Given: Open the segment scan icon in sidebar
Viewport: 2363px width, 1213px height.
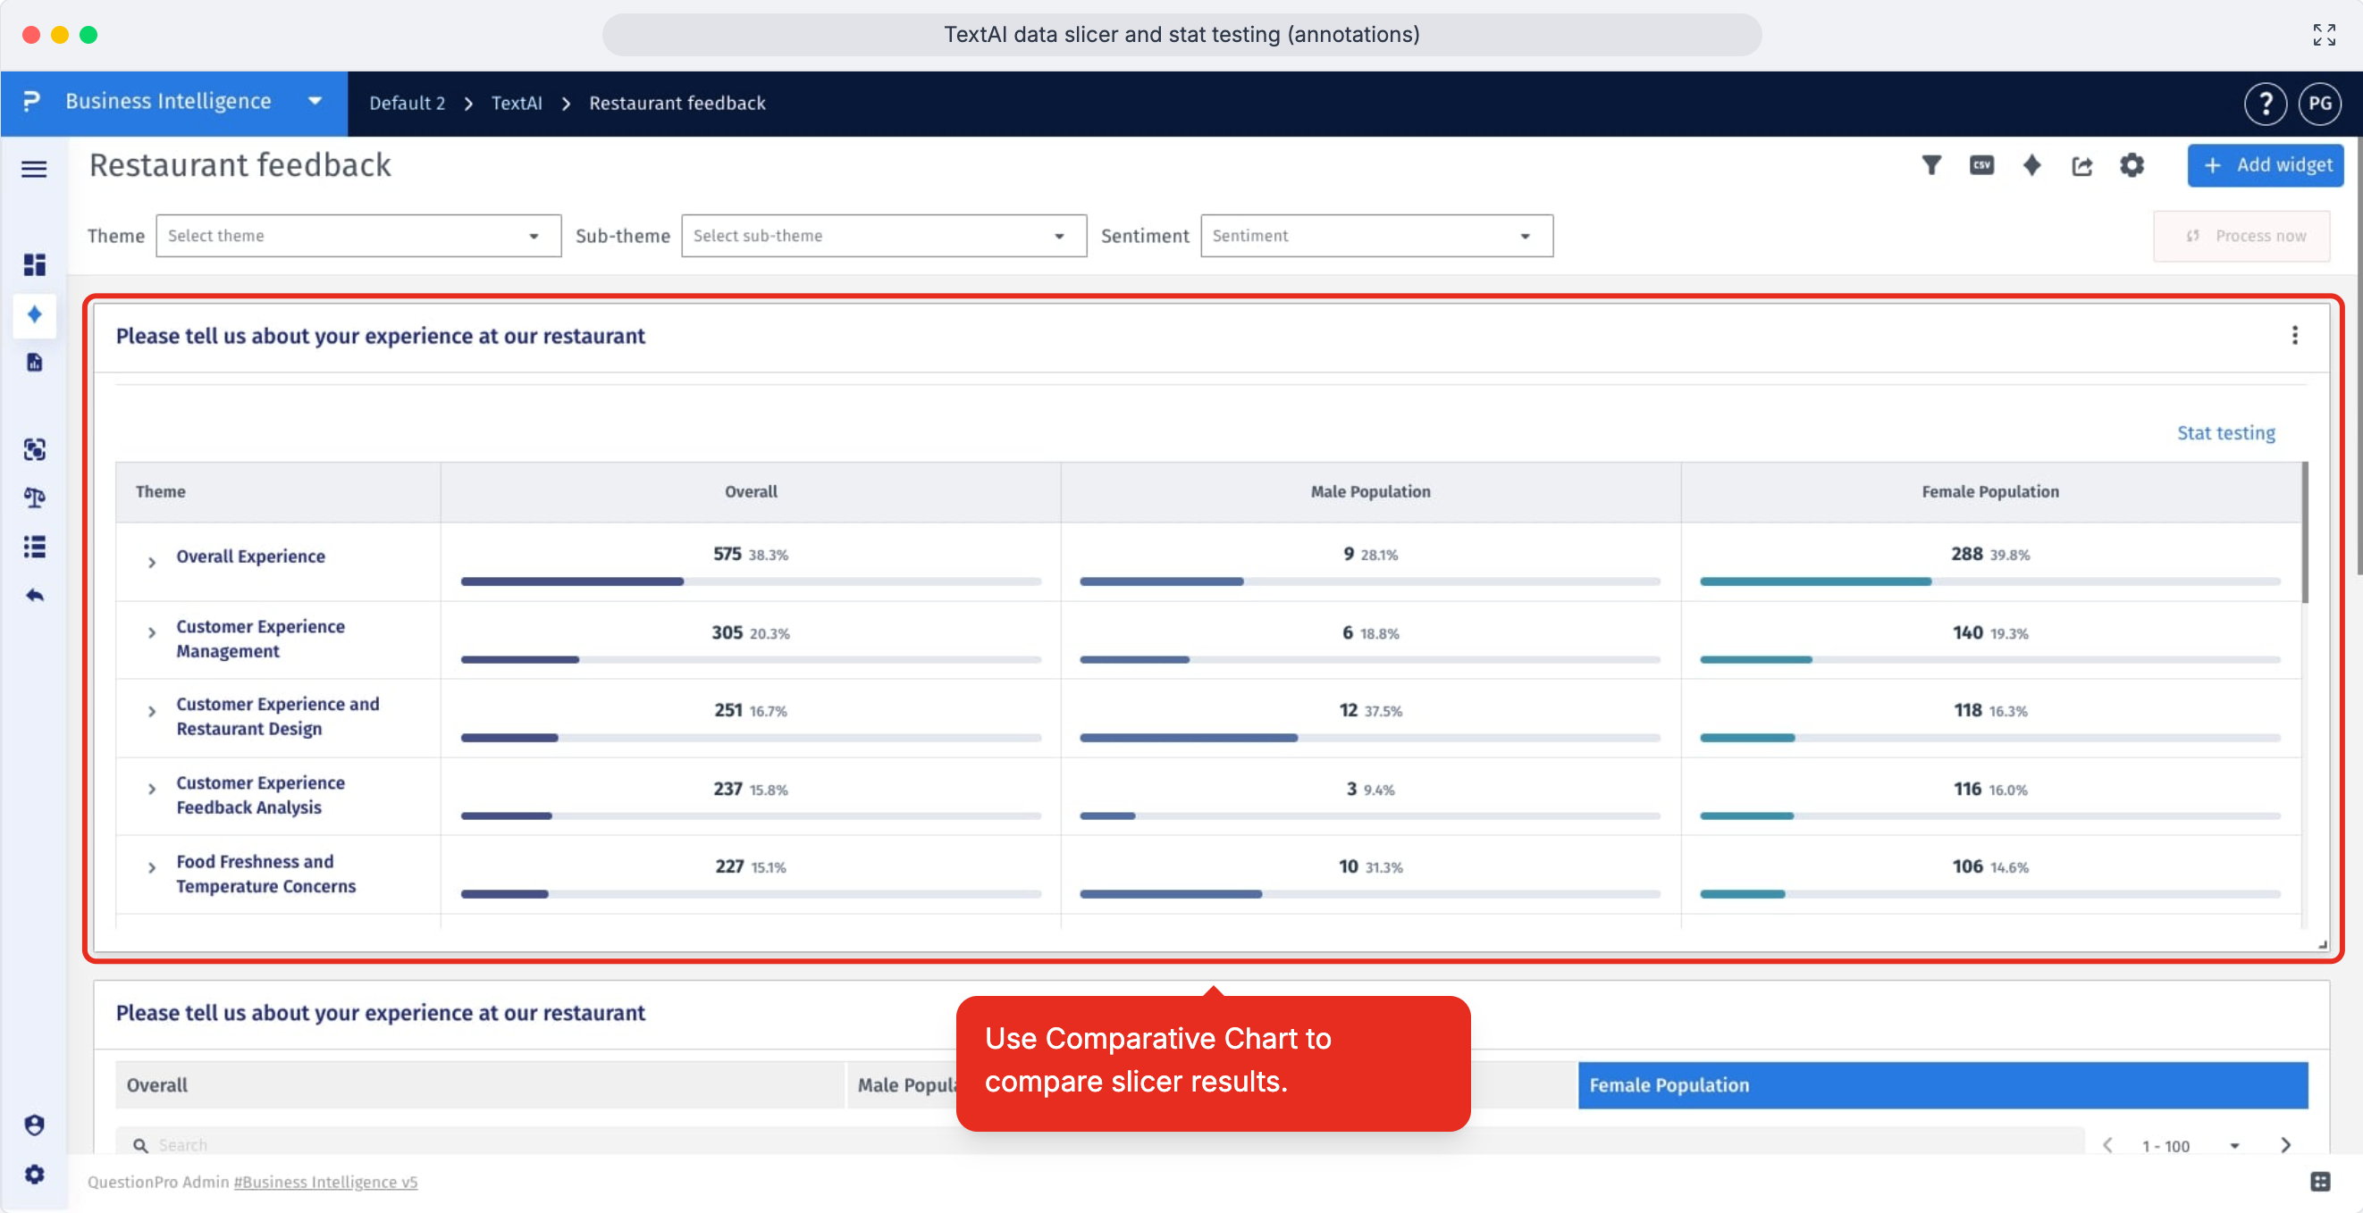Looking at the screenshot, I should coord(34,449).
